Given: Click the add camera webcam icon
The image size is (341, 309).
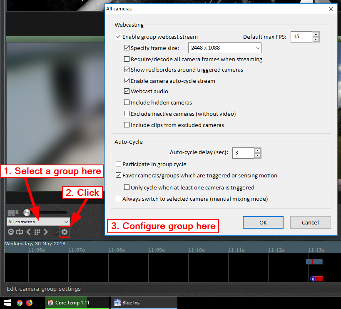Looking at the screenshot, I should (x=11, y=232).
